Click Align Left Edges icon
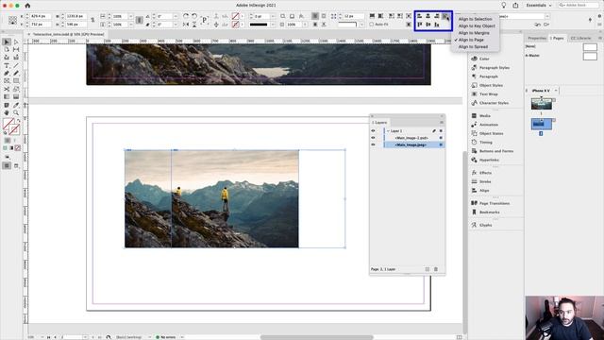The width and height of the screenshot is (604, 340). coord(419,16)
